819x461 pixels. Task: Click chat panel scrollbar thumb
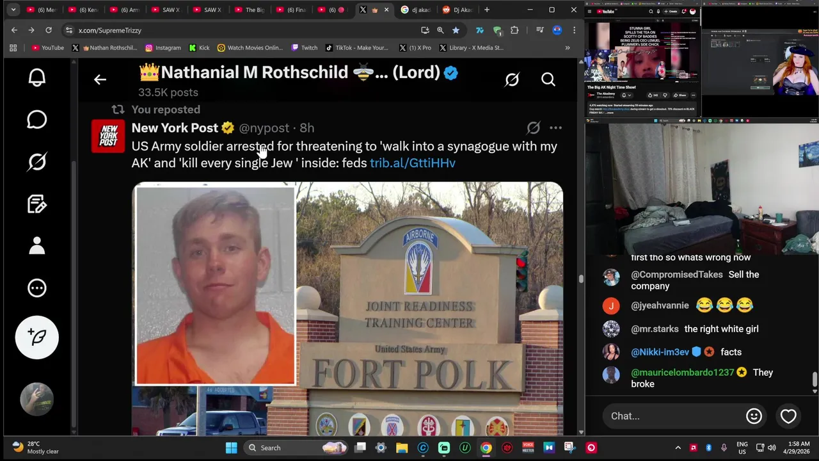click(815, 379)
